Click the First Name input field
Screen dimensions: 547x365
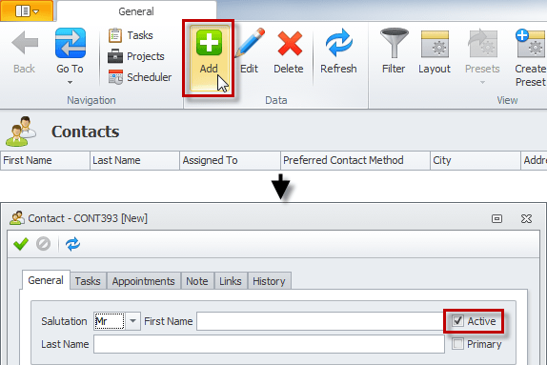320,321
